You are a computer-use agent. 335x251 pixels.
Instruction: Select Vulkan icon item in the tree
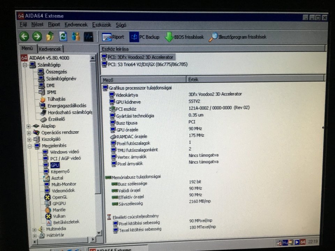55,216
